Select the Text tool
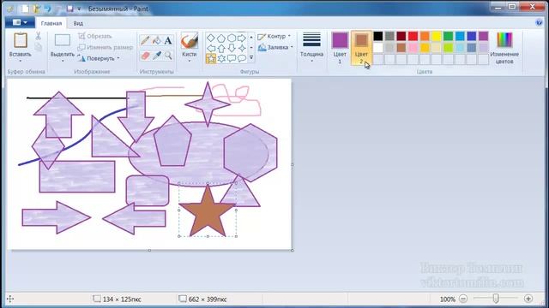Image resolution: width=549 pixels, height=308 pixels. coord(168,40)
